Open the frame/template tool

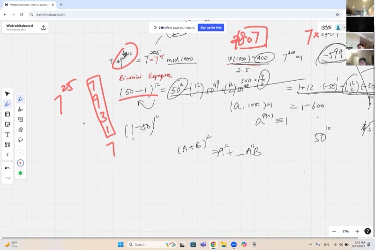point(7,114)
